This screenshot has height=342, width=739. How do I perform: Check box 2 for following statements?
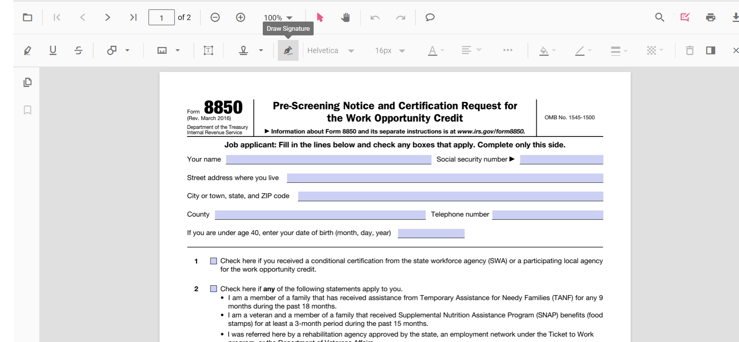point(213,289)
